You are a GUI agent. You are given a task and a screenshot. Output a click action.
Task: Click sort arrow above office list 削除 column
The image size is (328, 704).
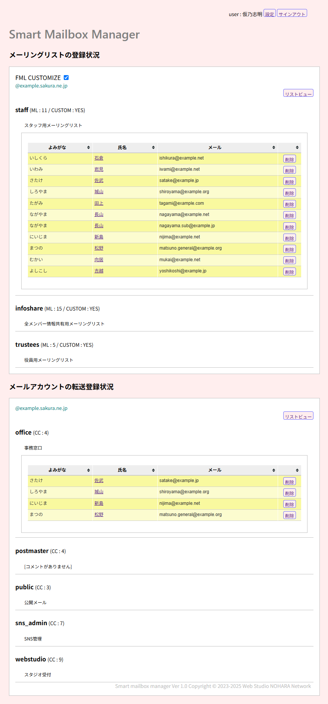point(297,470)
